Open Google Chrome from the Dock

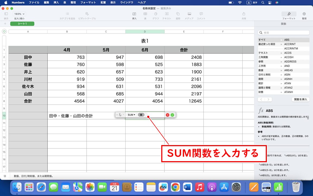(175, 187)
